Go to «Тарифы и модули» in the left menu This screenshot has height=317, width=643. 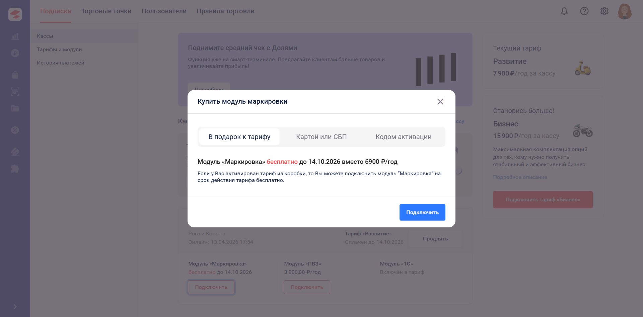point(59,49)
